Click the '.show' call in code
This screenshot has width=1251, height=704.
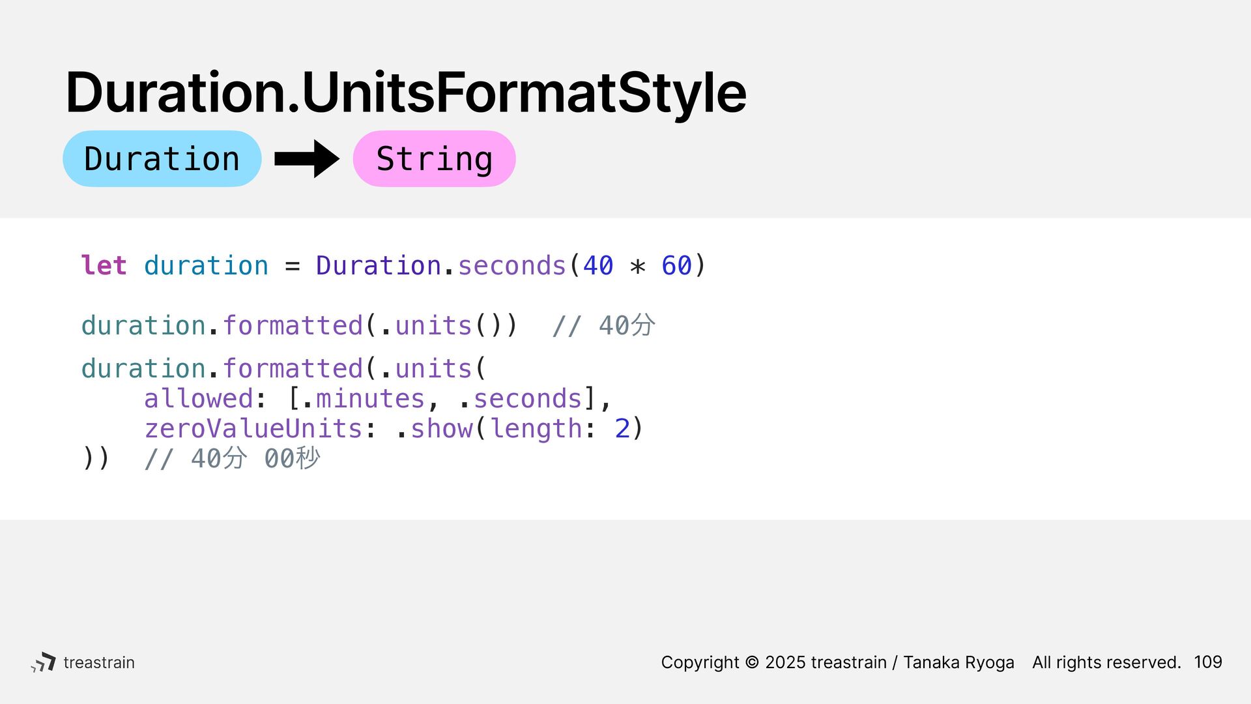[434, 428]
